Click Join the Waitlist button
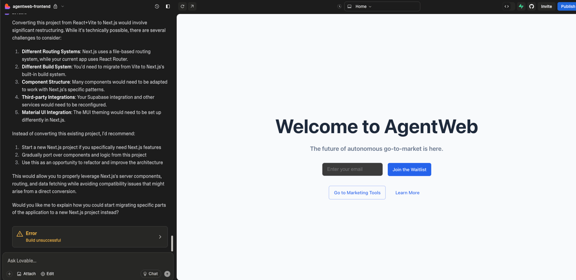This screenshot has height=280, width=576. pos(409,170)
